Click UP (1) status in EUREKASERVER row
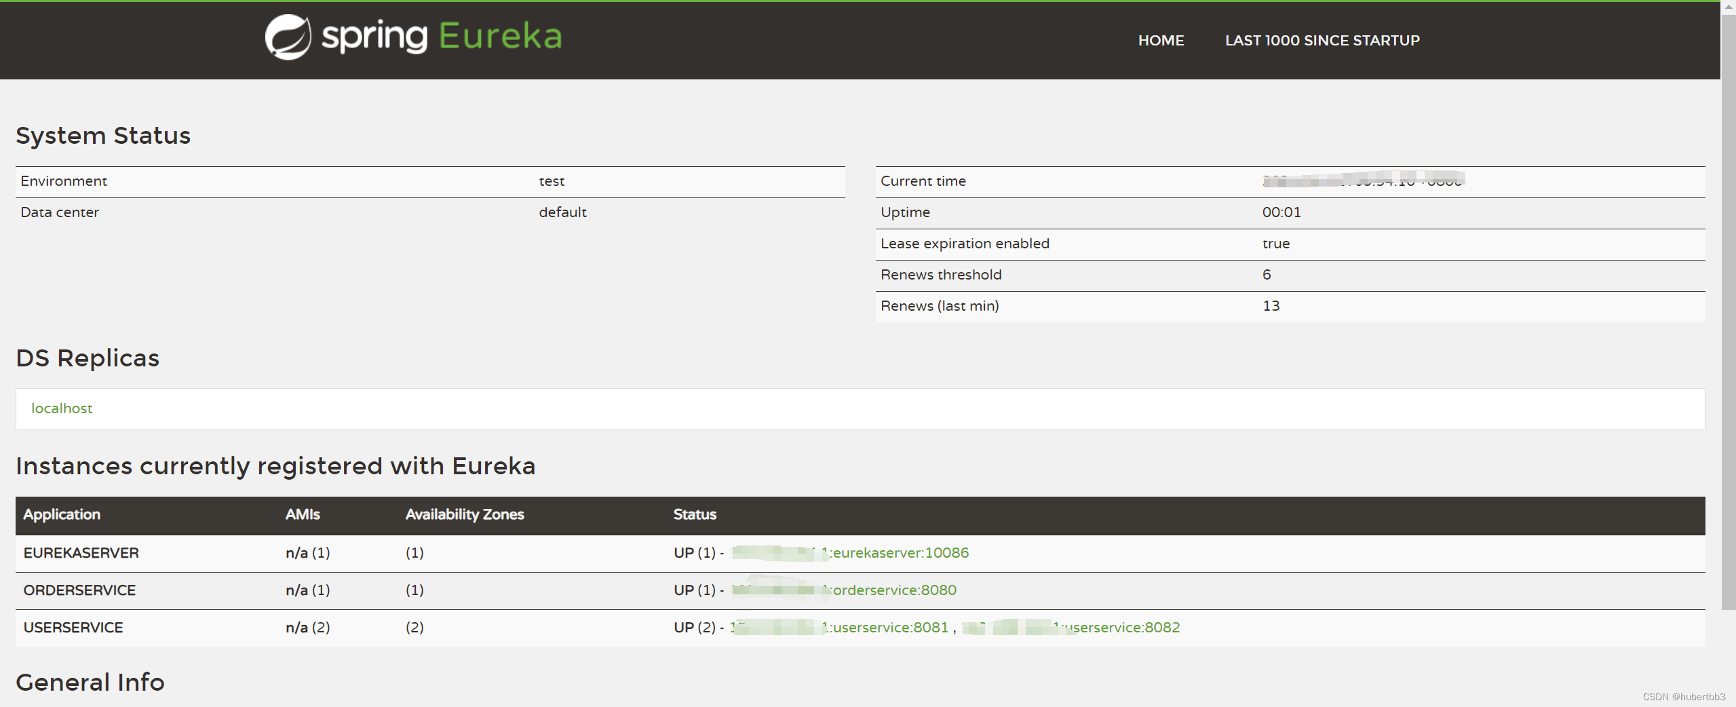1736x707 pixels. coord(695,553)
